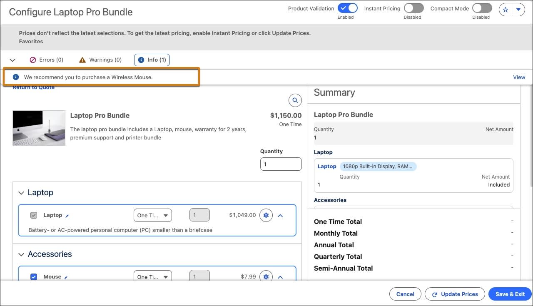This screenshot has width=533, height=306.
Task: Open favorites dropdown arrow next to star
Action: (x=518, y=10)
